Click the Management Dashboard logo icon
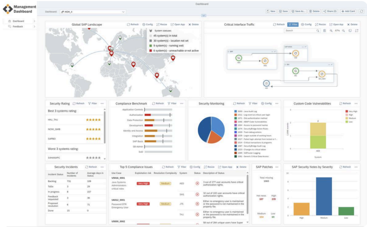Image resolution: width=367 pixels, height=227 pixels. tap(8, 9)
